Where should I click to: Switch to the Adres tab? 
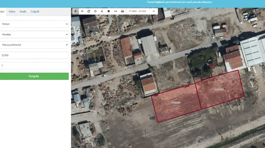pyautogui.click(x=12, y=11)
